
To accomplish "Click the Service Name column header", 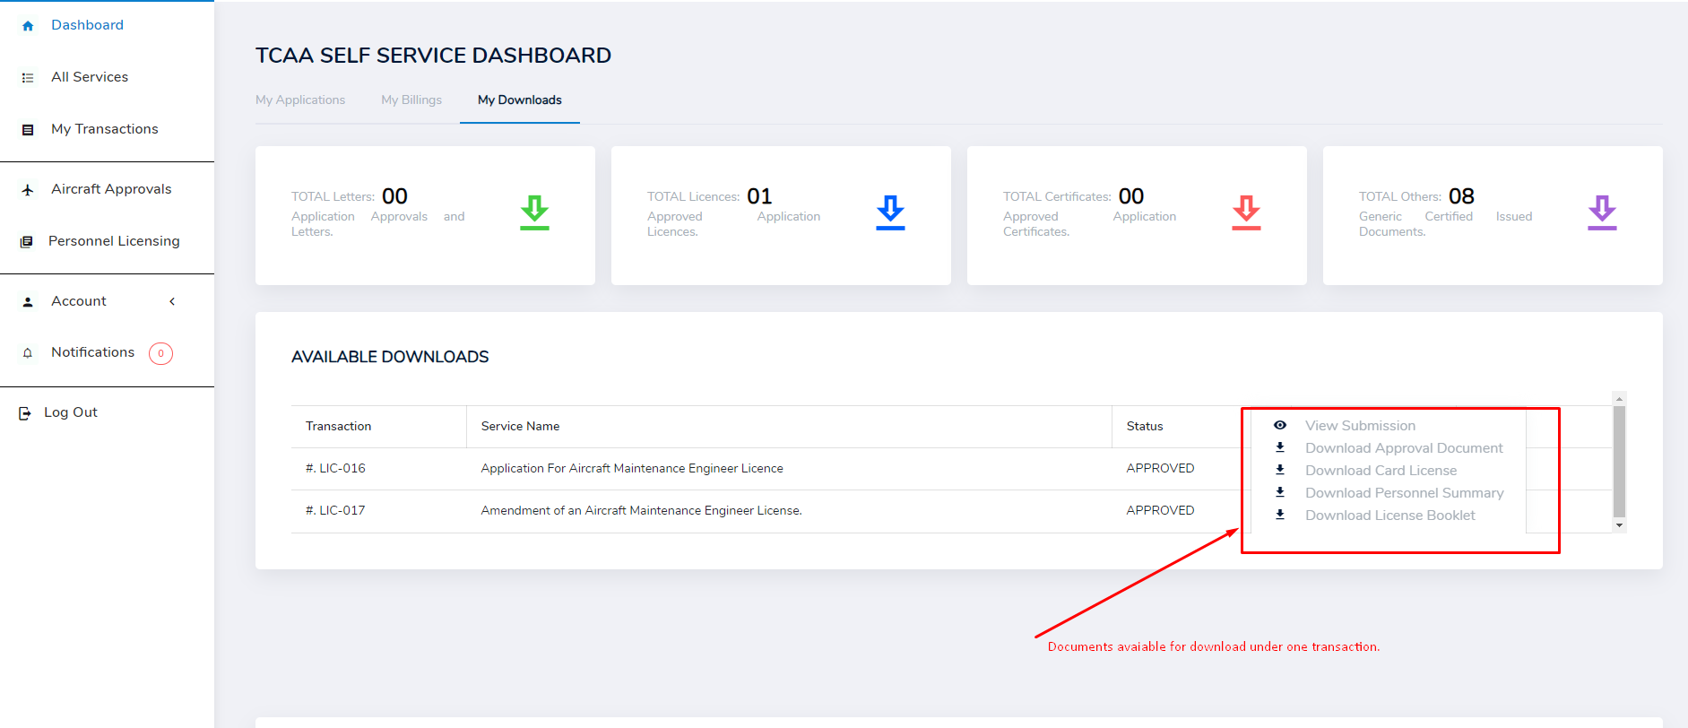I will pyautogui.click(x=520, y=426).
